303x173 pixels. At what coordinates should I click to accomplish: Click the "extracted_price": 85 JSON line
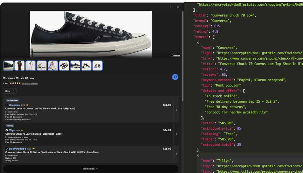coord(222,129)
